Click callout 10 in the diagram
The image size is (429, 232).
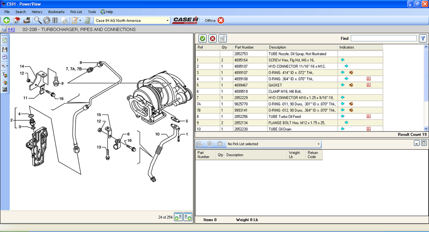pos(157,134)
